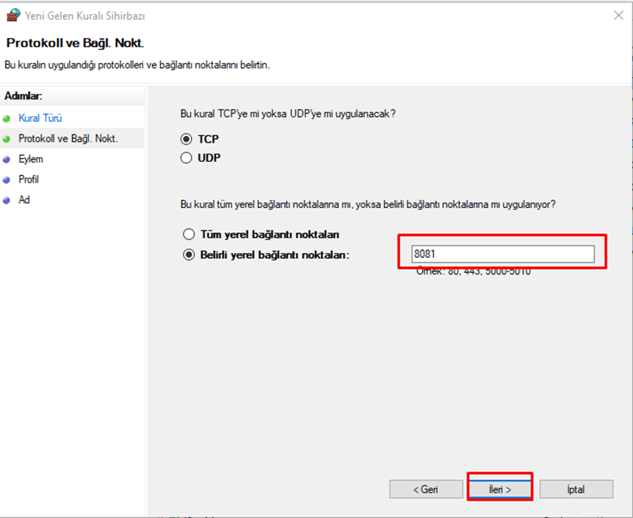The image size is (633, 518).
Task: Choose Tüm yerel bağlantı noktaları option
Action: 188,234
